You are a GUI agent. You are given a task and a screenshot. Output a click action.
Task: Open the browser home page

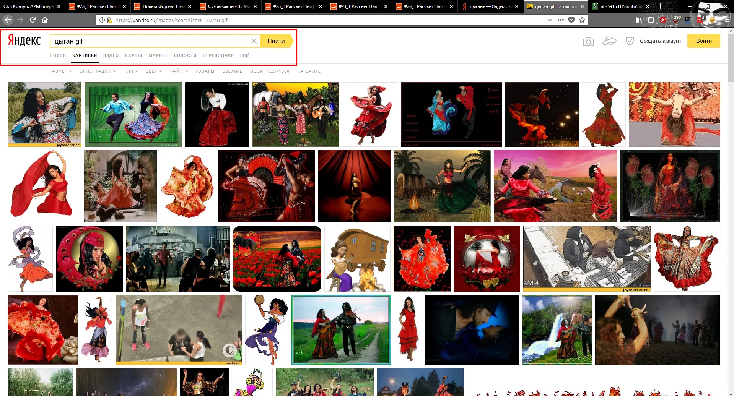[x=45, y=20]
